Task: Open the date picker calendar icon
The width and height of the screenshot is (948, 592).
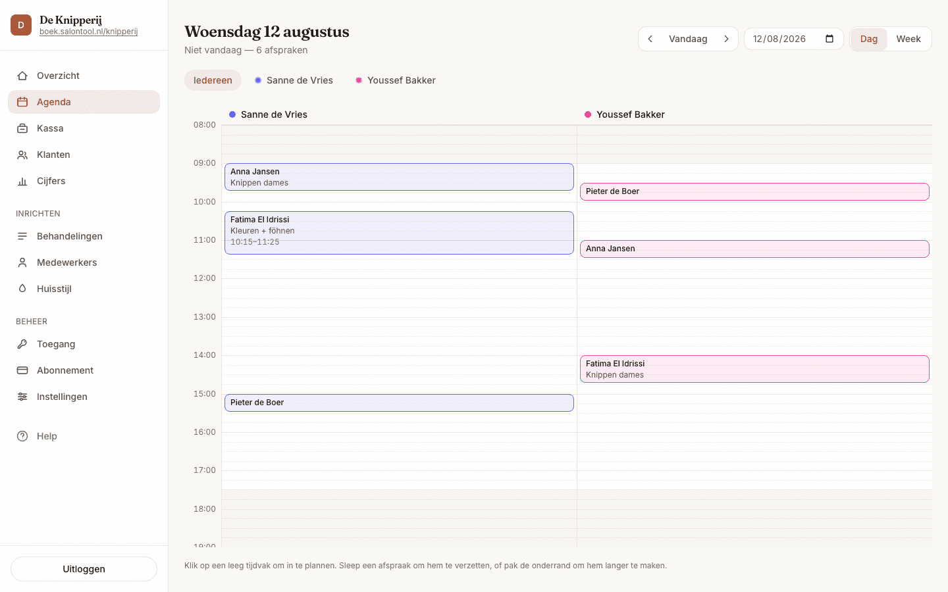Action: (829, 39)
